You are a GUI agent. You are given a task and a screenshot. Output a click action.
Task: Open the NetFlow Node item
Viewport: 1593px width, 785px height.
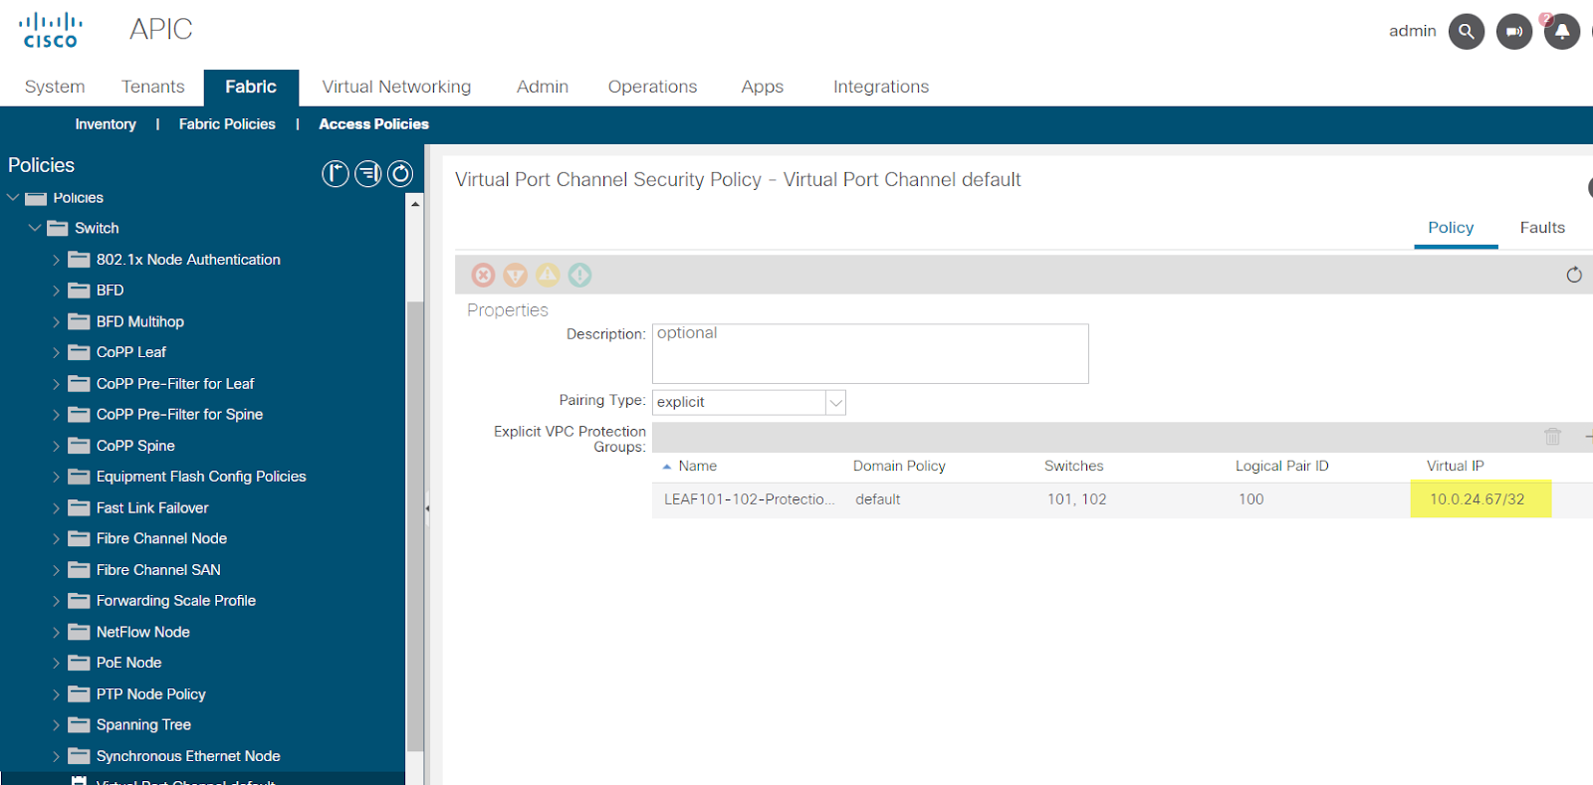coord(143,632)
